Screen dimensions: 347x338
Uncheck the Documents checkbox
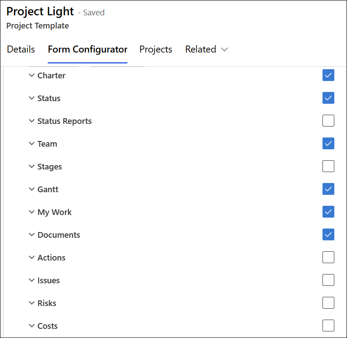pyautogui.click(x=328, y=235)
